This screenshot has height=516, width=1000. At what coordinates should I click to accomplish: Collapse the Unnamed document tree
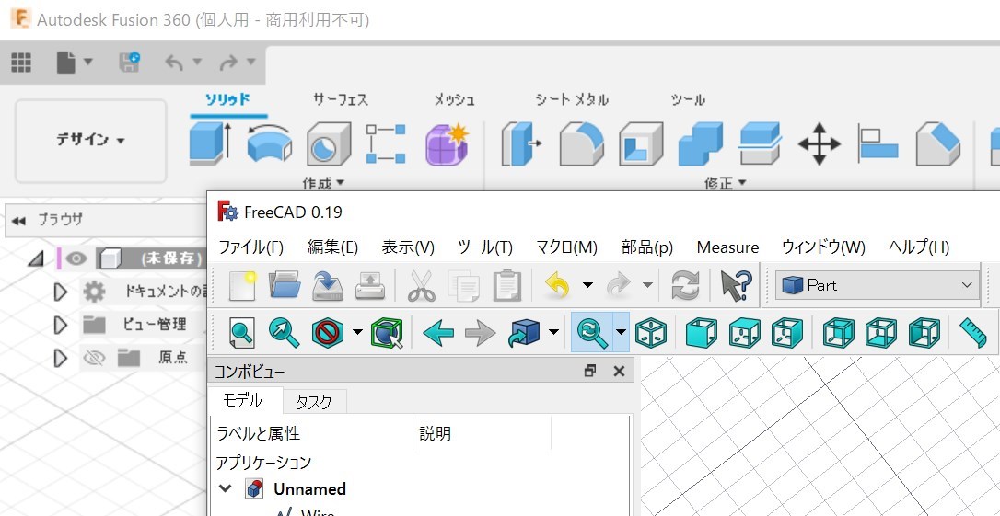tap(225, 489)
